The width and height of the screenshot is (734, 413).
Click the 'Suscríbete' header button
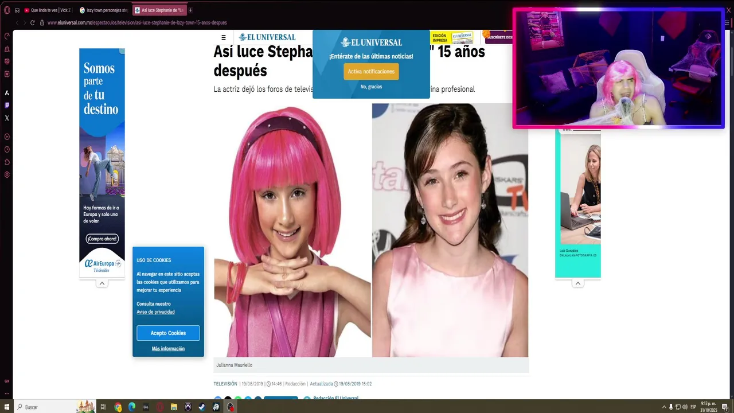498,37
